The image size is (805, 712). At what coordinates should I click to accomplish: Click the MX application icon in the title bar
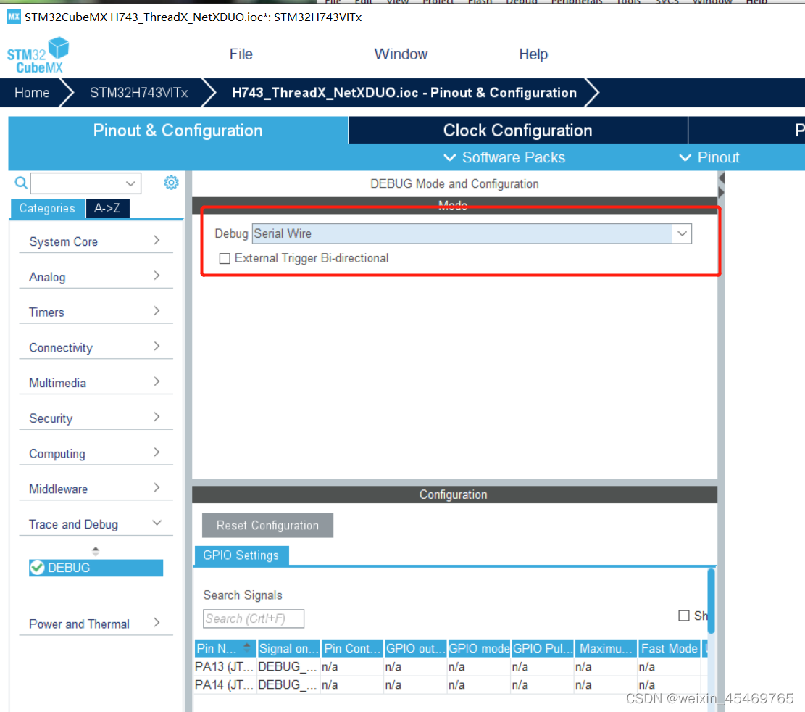13,17
